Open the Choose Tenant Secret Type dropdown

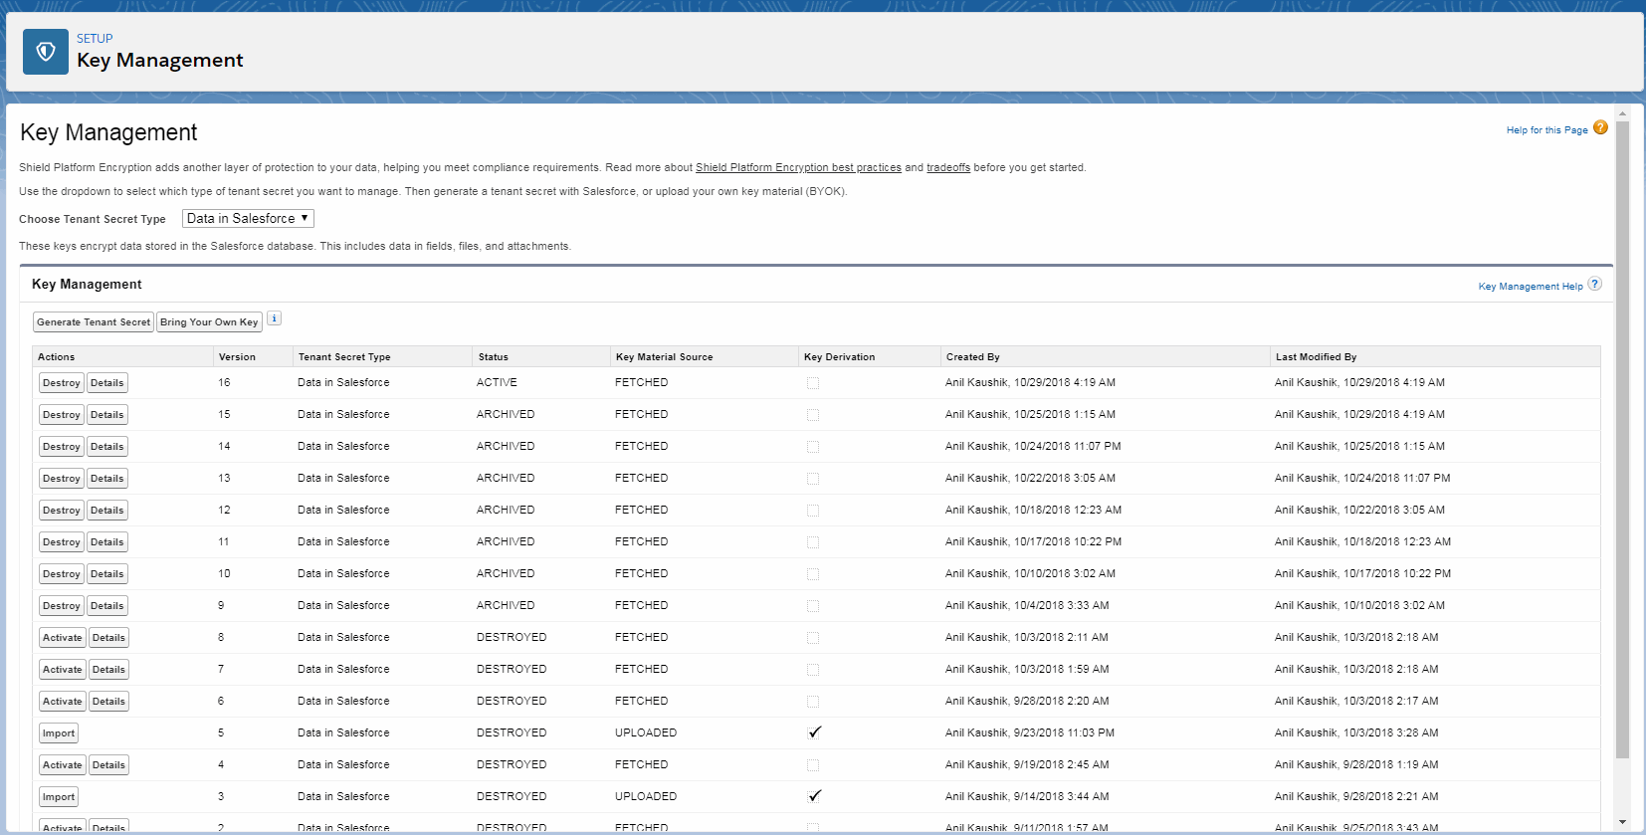pos(248,219)
